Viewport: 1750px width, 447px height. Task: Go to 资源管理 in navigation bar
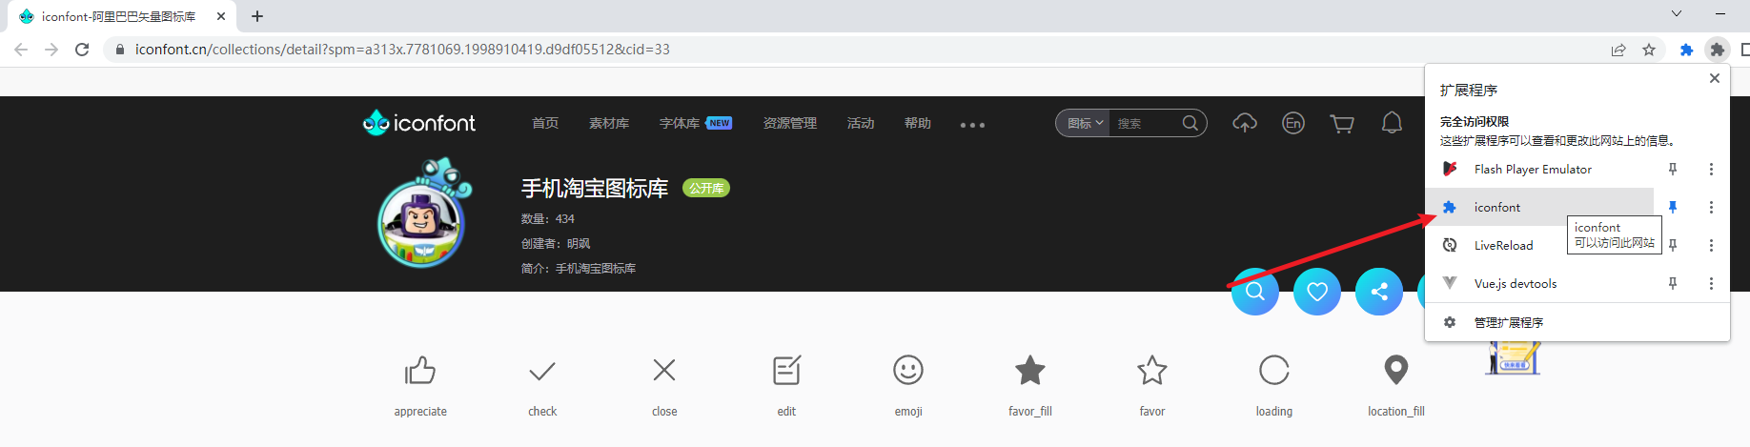790,123
